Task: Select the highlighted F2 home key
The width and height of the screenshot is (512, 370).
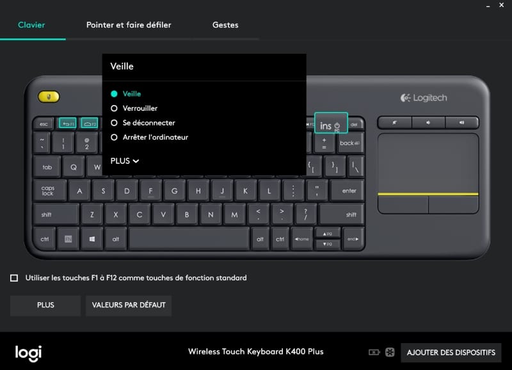Action: point(89,124)
